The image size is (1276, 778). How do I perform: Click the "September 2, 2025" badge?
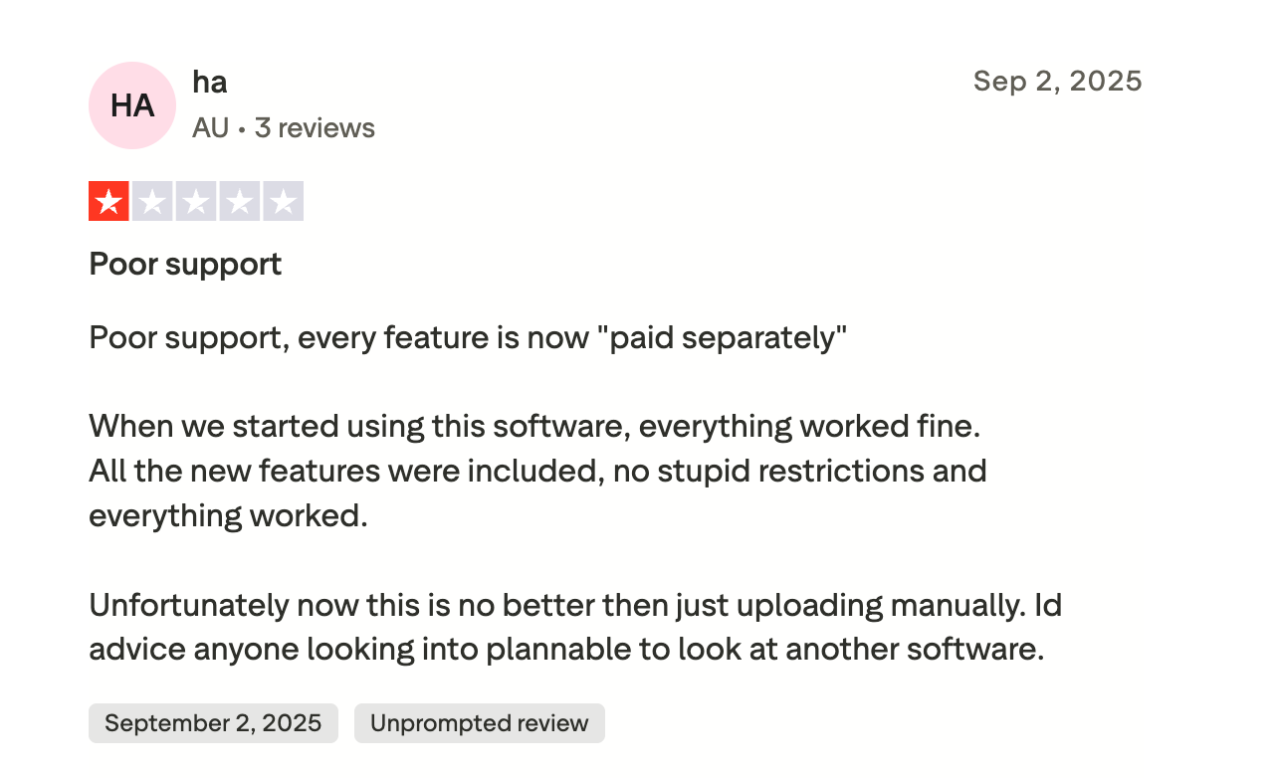coord(213,723)
